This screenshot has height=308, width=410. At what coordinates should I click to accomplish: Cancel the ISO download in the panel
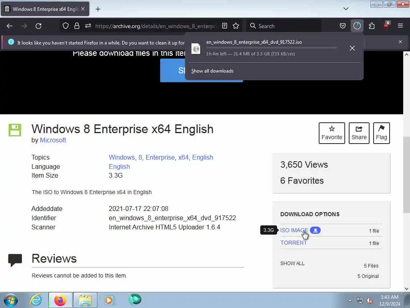tap(352, 48)
